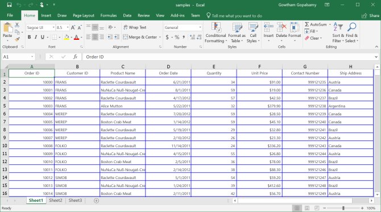Collapse the ribbon with the arrow
Image resolution: width=381 pixels, height=212 pixels.
(x=376, y=47)
